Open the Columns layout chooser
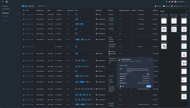This screenshot has height=108, width=190. pos(166,6)
